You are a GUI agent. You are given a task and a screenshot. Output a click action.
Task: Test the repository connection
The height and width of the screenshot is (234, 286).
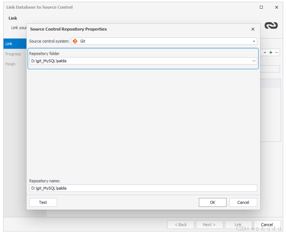(43, 202)
